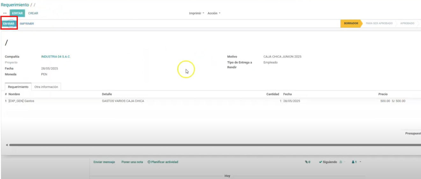Screen dimensions: 421x179
Task: Click Poner una nota link
Action: [x=132, y=162]
